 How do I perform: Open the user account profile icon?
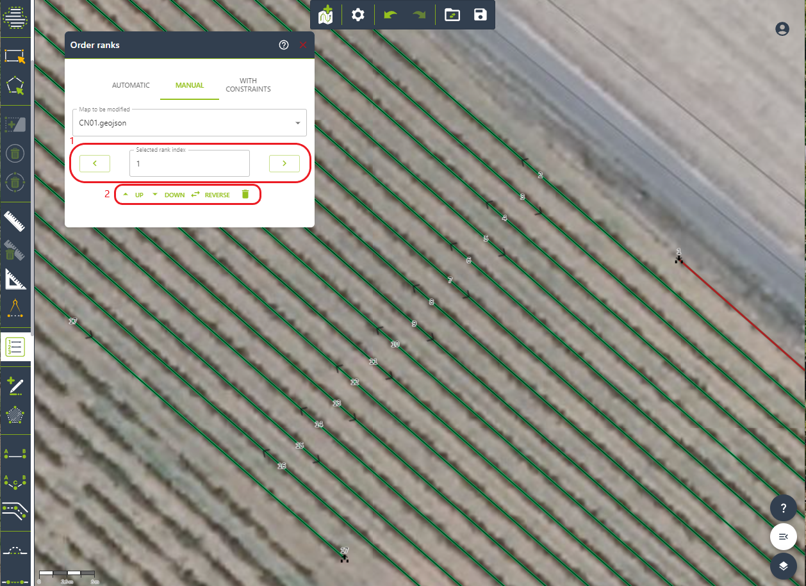click(782, 29)
